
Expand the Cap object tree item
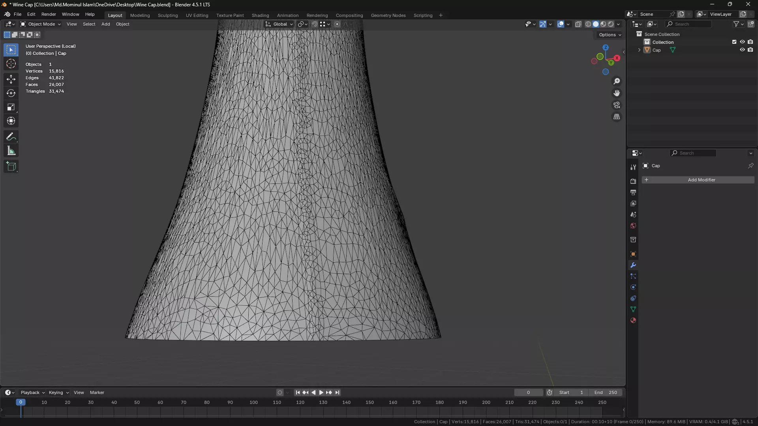point(639,50)
